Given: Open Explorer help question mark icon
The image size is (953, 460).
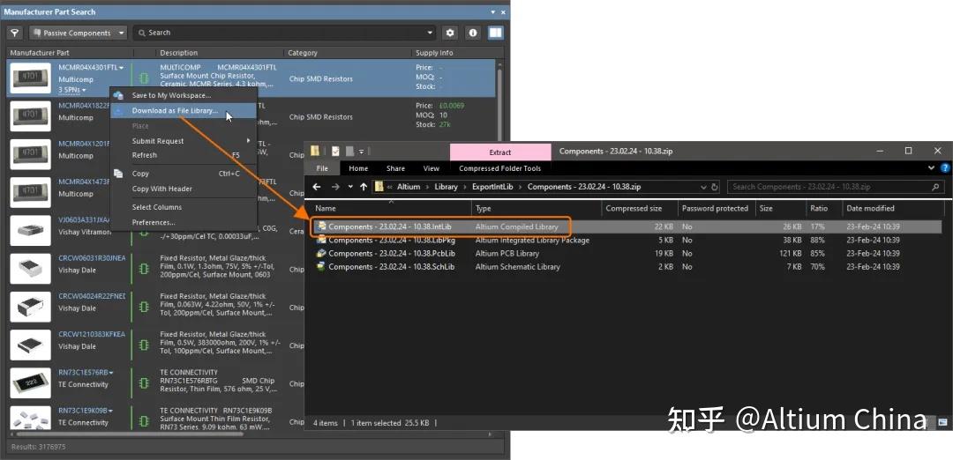Looking at the screenshot, I should pyautogui.click(x=945, y=168).
